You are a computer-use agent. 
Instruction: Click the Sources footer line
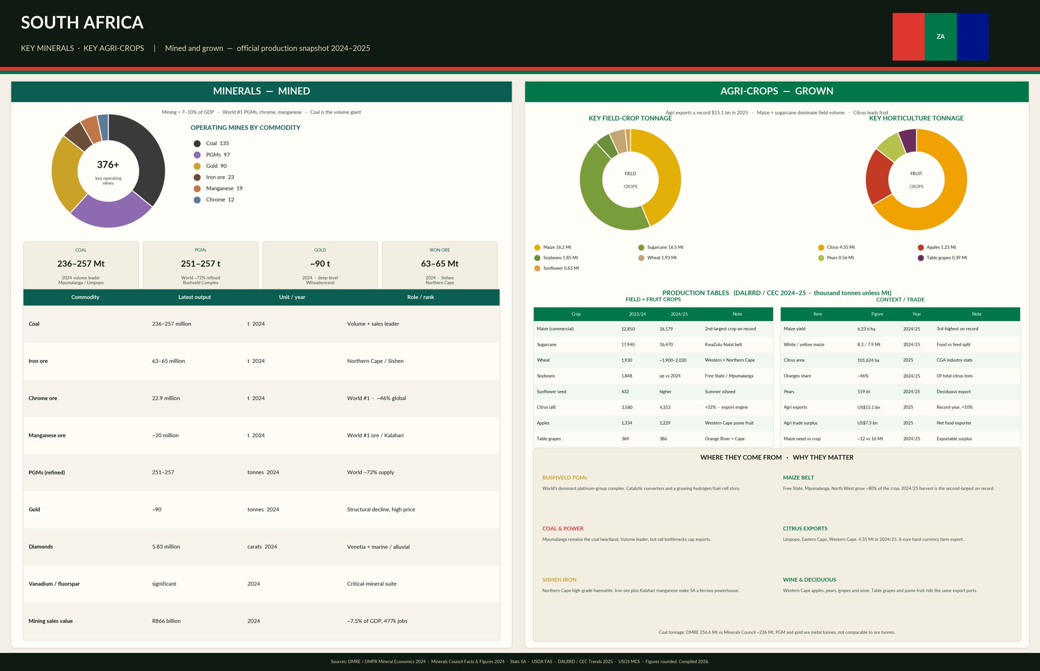pyautogui.click(x=520, y=662)
